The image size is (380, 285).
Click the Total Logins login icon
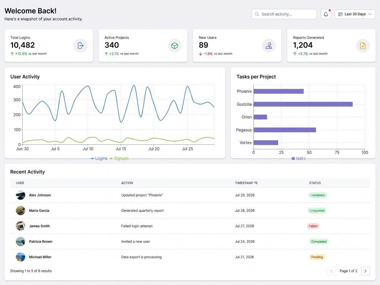81,46
